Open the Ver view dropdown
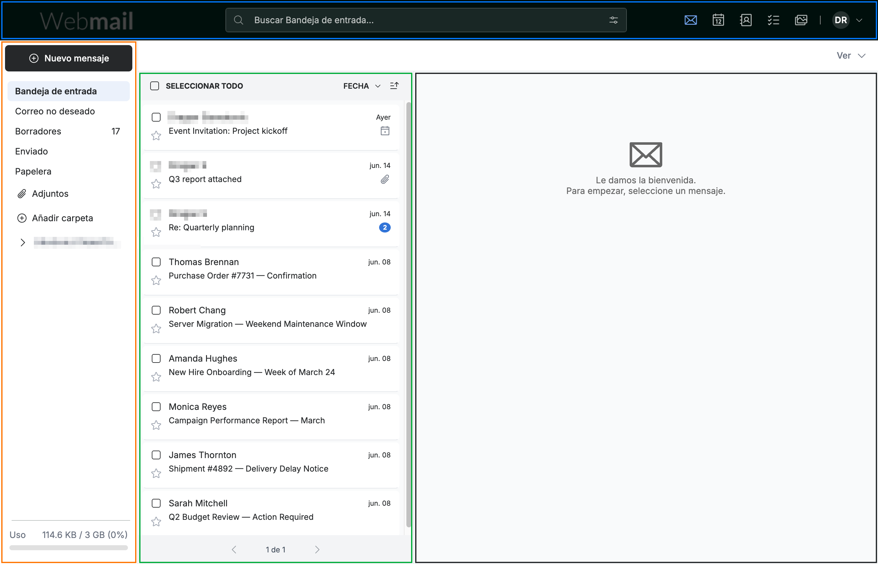The width and height of the screenshot is (878, 564). point(851,56)
